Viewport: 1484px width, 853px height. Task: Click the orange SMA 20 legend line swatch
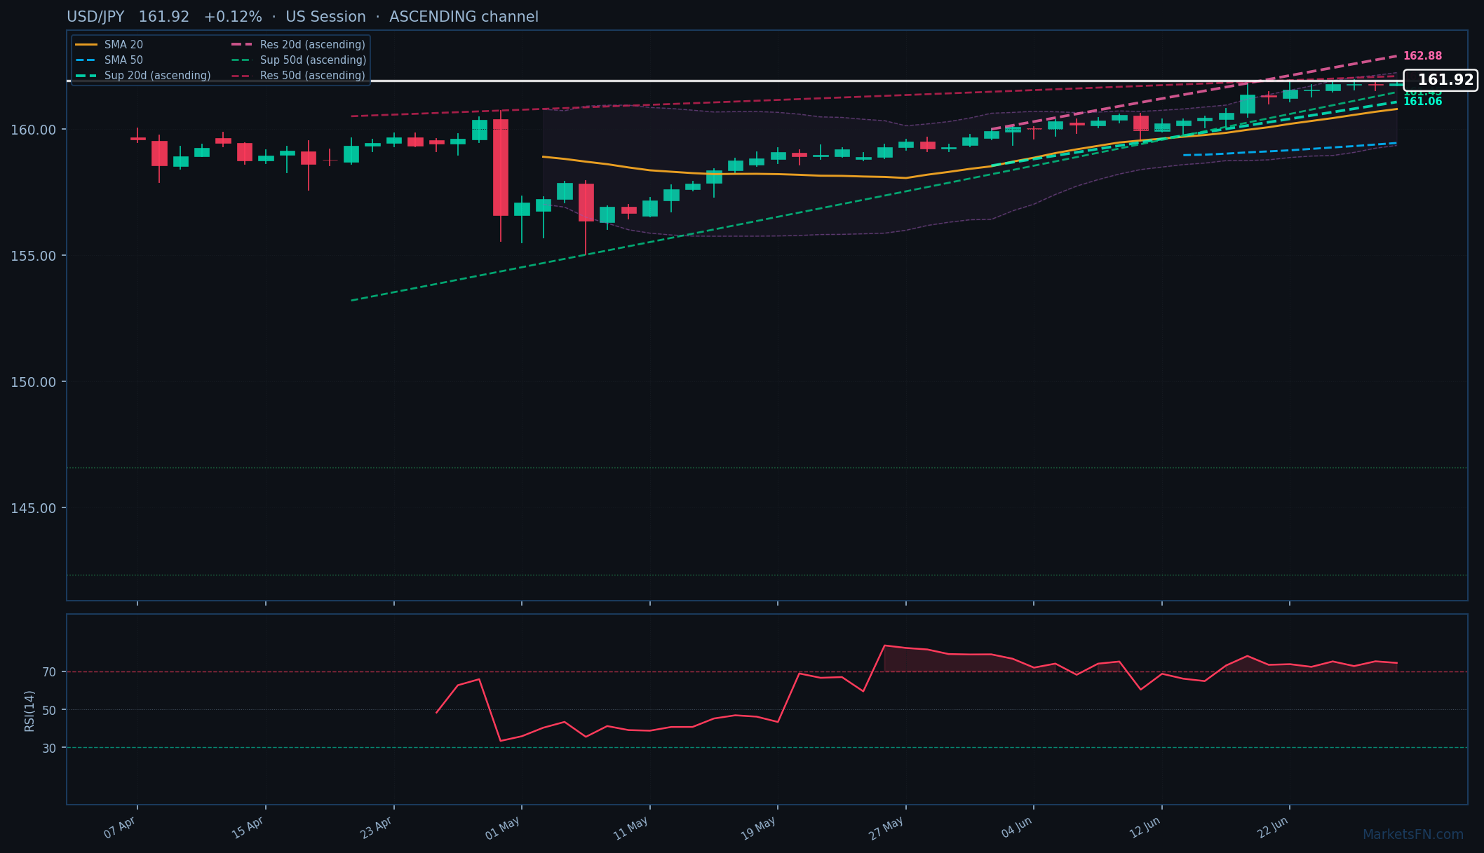pos(86,45)
